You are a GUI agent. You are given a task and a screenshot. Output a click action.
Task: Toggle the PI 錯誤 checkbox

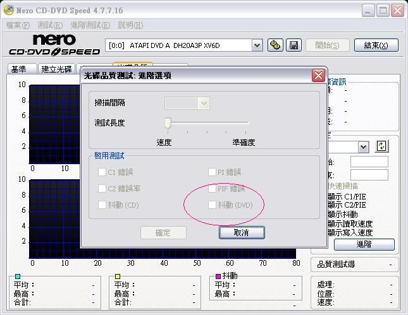(213, 172)
